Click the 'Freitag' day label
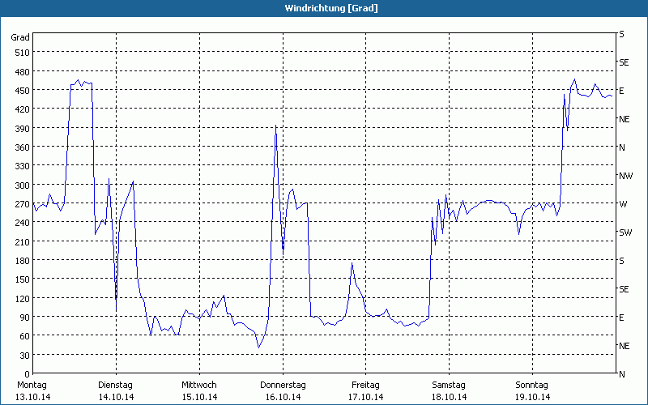 coord(365,386)
